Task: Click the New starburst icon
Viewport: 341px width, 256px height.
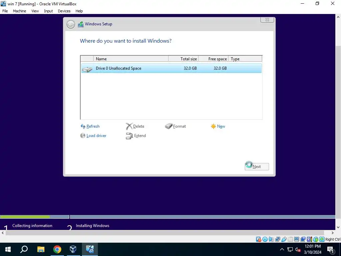Action: [213, 126]
